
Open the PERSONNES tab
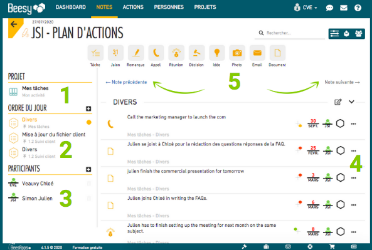point(169,7)
